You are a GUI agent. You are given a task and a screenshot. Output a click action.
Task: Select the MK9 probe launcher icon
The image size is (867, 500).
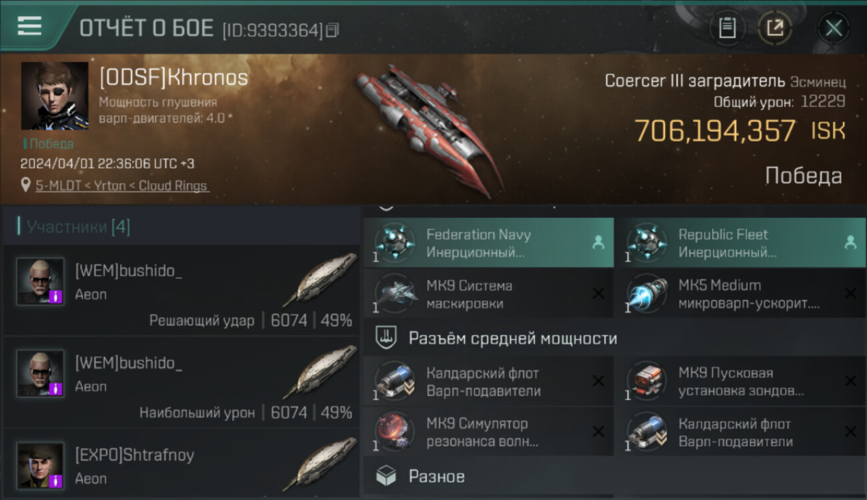646,381
